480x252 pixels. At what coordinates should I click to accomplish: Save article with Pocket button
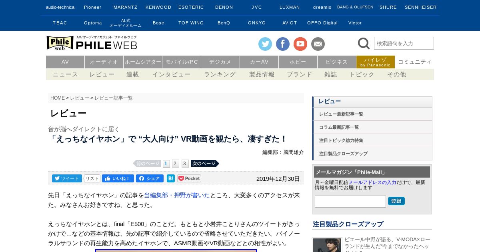point(189,178)
